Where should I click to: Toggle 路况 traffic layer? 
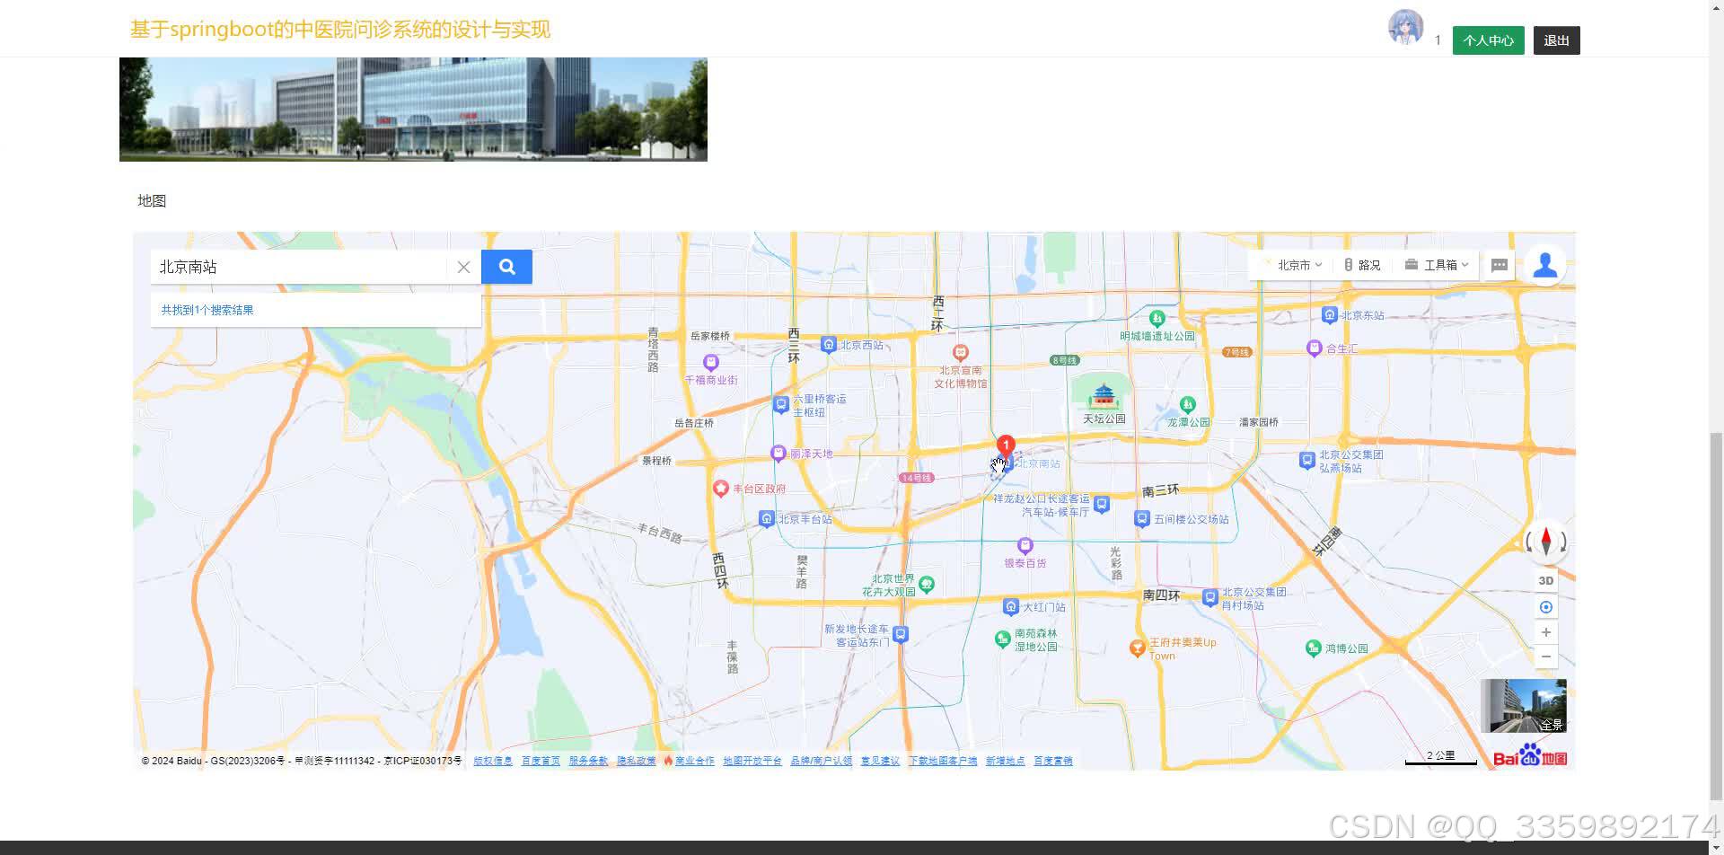(x=1362, y=265)
